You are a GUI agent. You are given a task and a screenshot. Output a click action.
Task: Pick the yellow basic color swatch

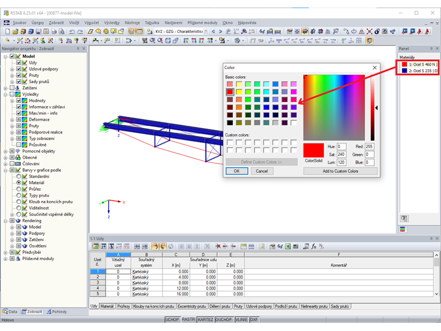(x=239, y=92)
